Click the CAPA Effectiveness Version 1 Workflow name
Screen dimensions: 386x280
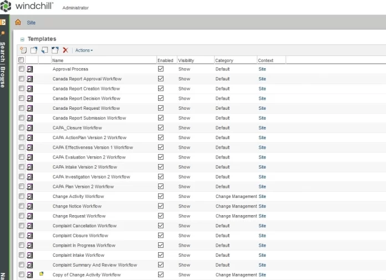click(93, 147)
